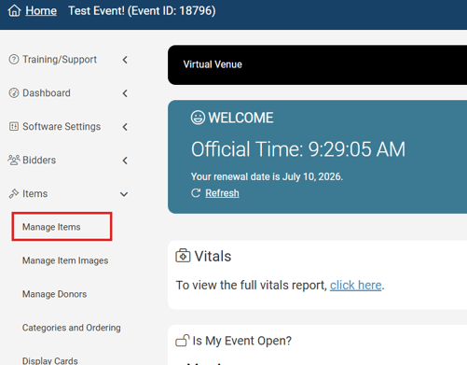The image size is (467, 365).
Task: Click the Vitals medical kit icon
Action: click(x=183, y=256)
